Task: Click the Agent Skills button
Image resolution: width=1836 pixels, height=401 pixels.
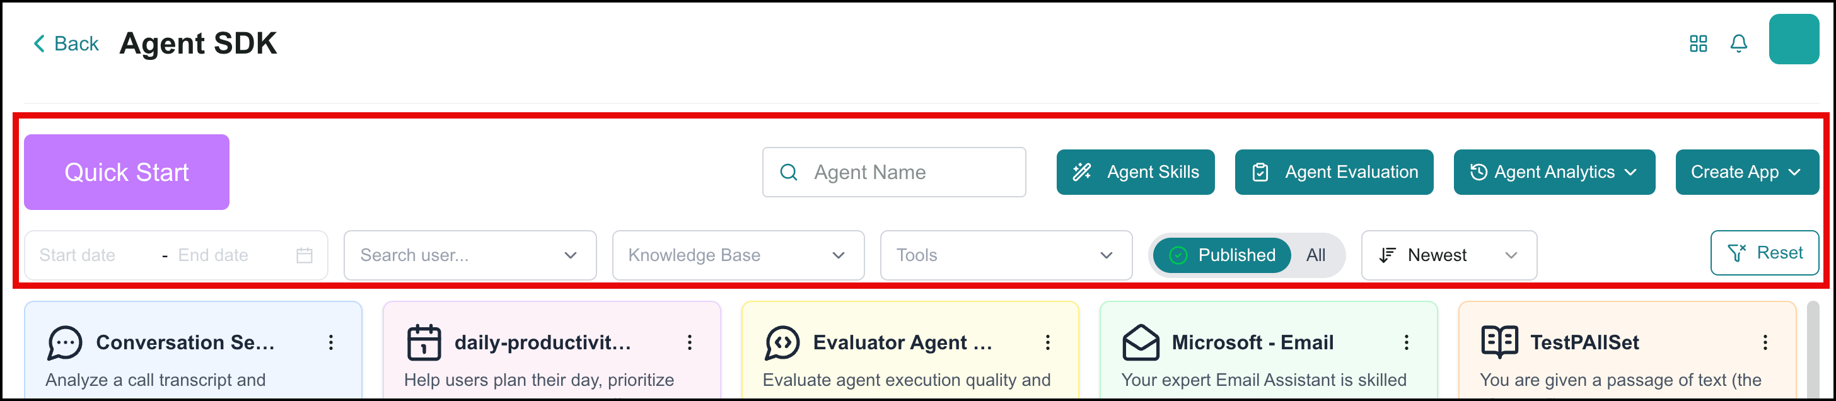Action: [x=1136, y=172]
